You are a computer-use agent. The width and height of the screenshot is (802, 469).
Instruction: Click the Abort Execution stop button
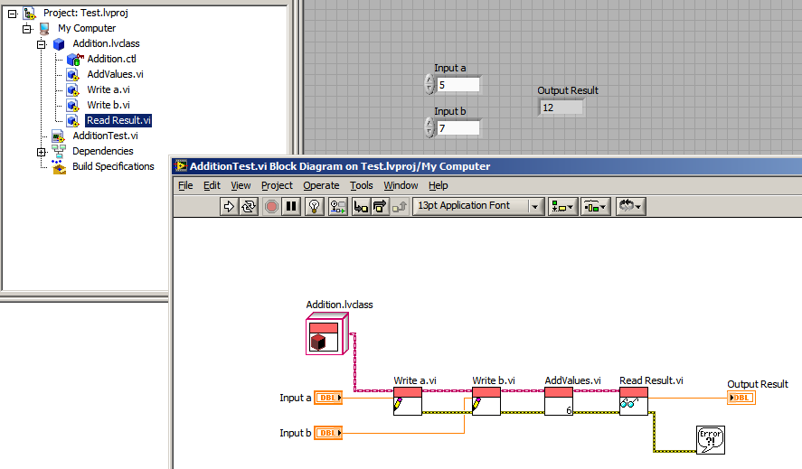271,207
